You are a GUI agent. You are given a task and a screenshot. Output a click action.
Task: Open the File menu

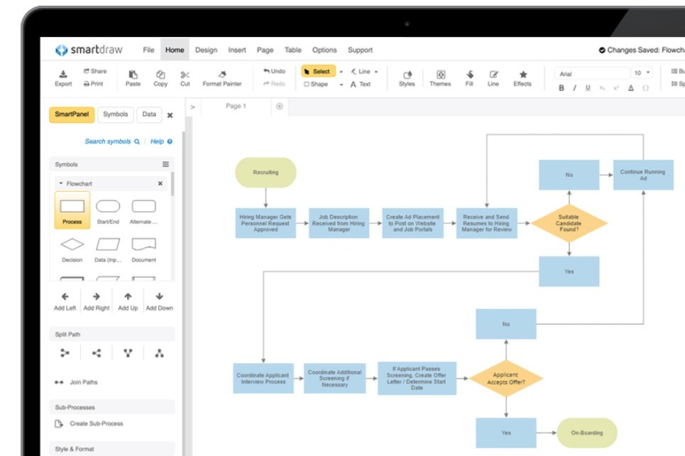click(148, 50)
